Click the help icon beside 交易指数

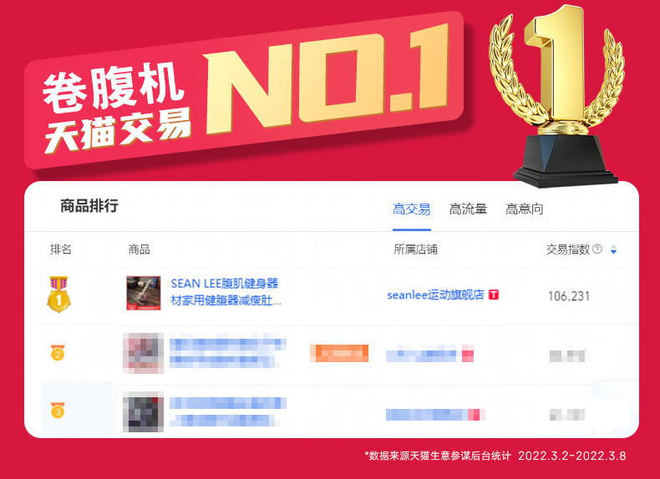coord(597,249)
